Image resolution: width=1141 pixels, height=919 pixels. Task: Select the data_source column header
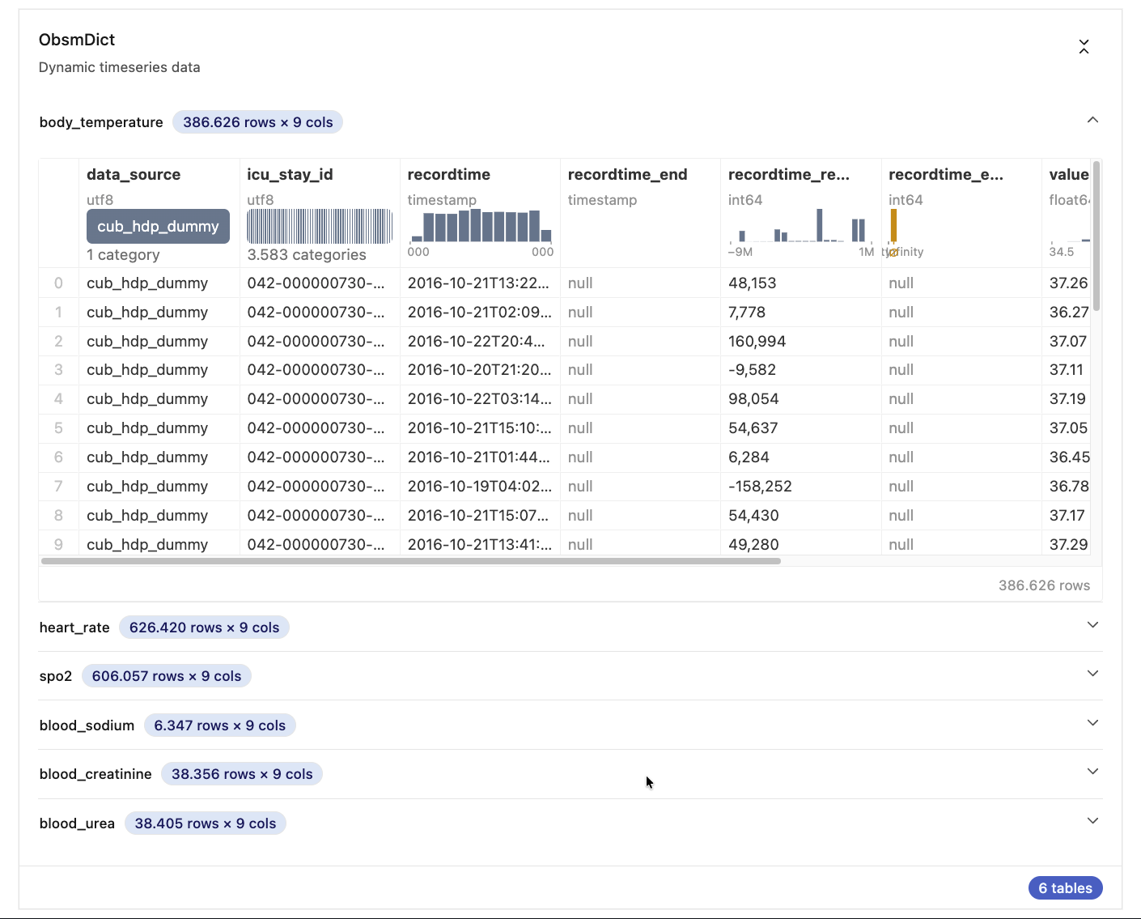[x=134, y=174]
